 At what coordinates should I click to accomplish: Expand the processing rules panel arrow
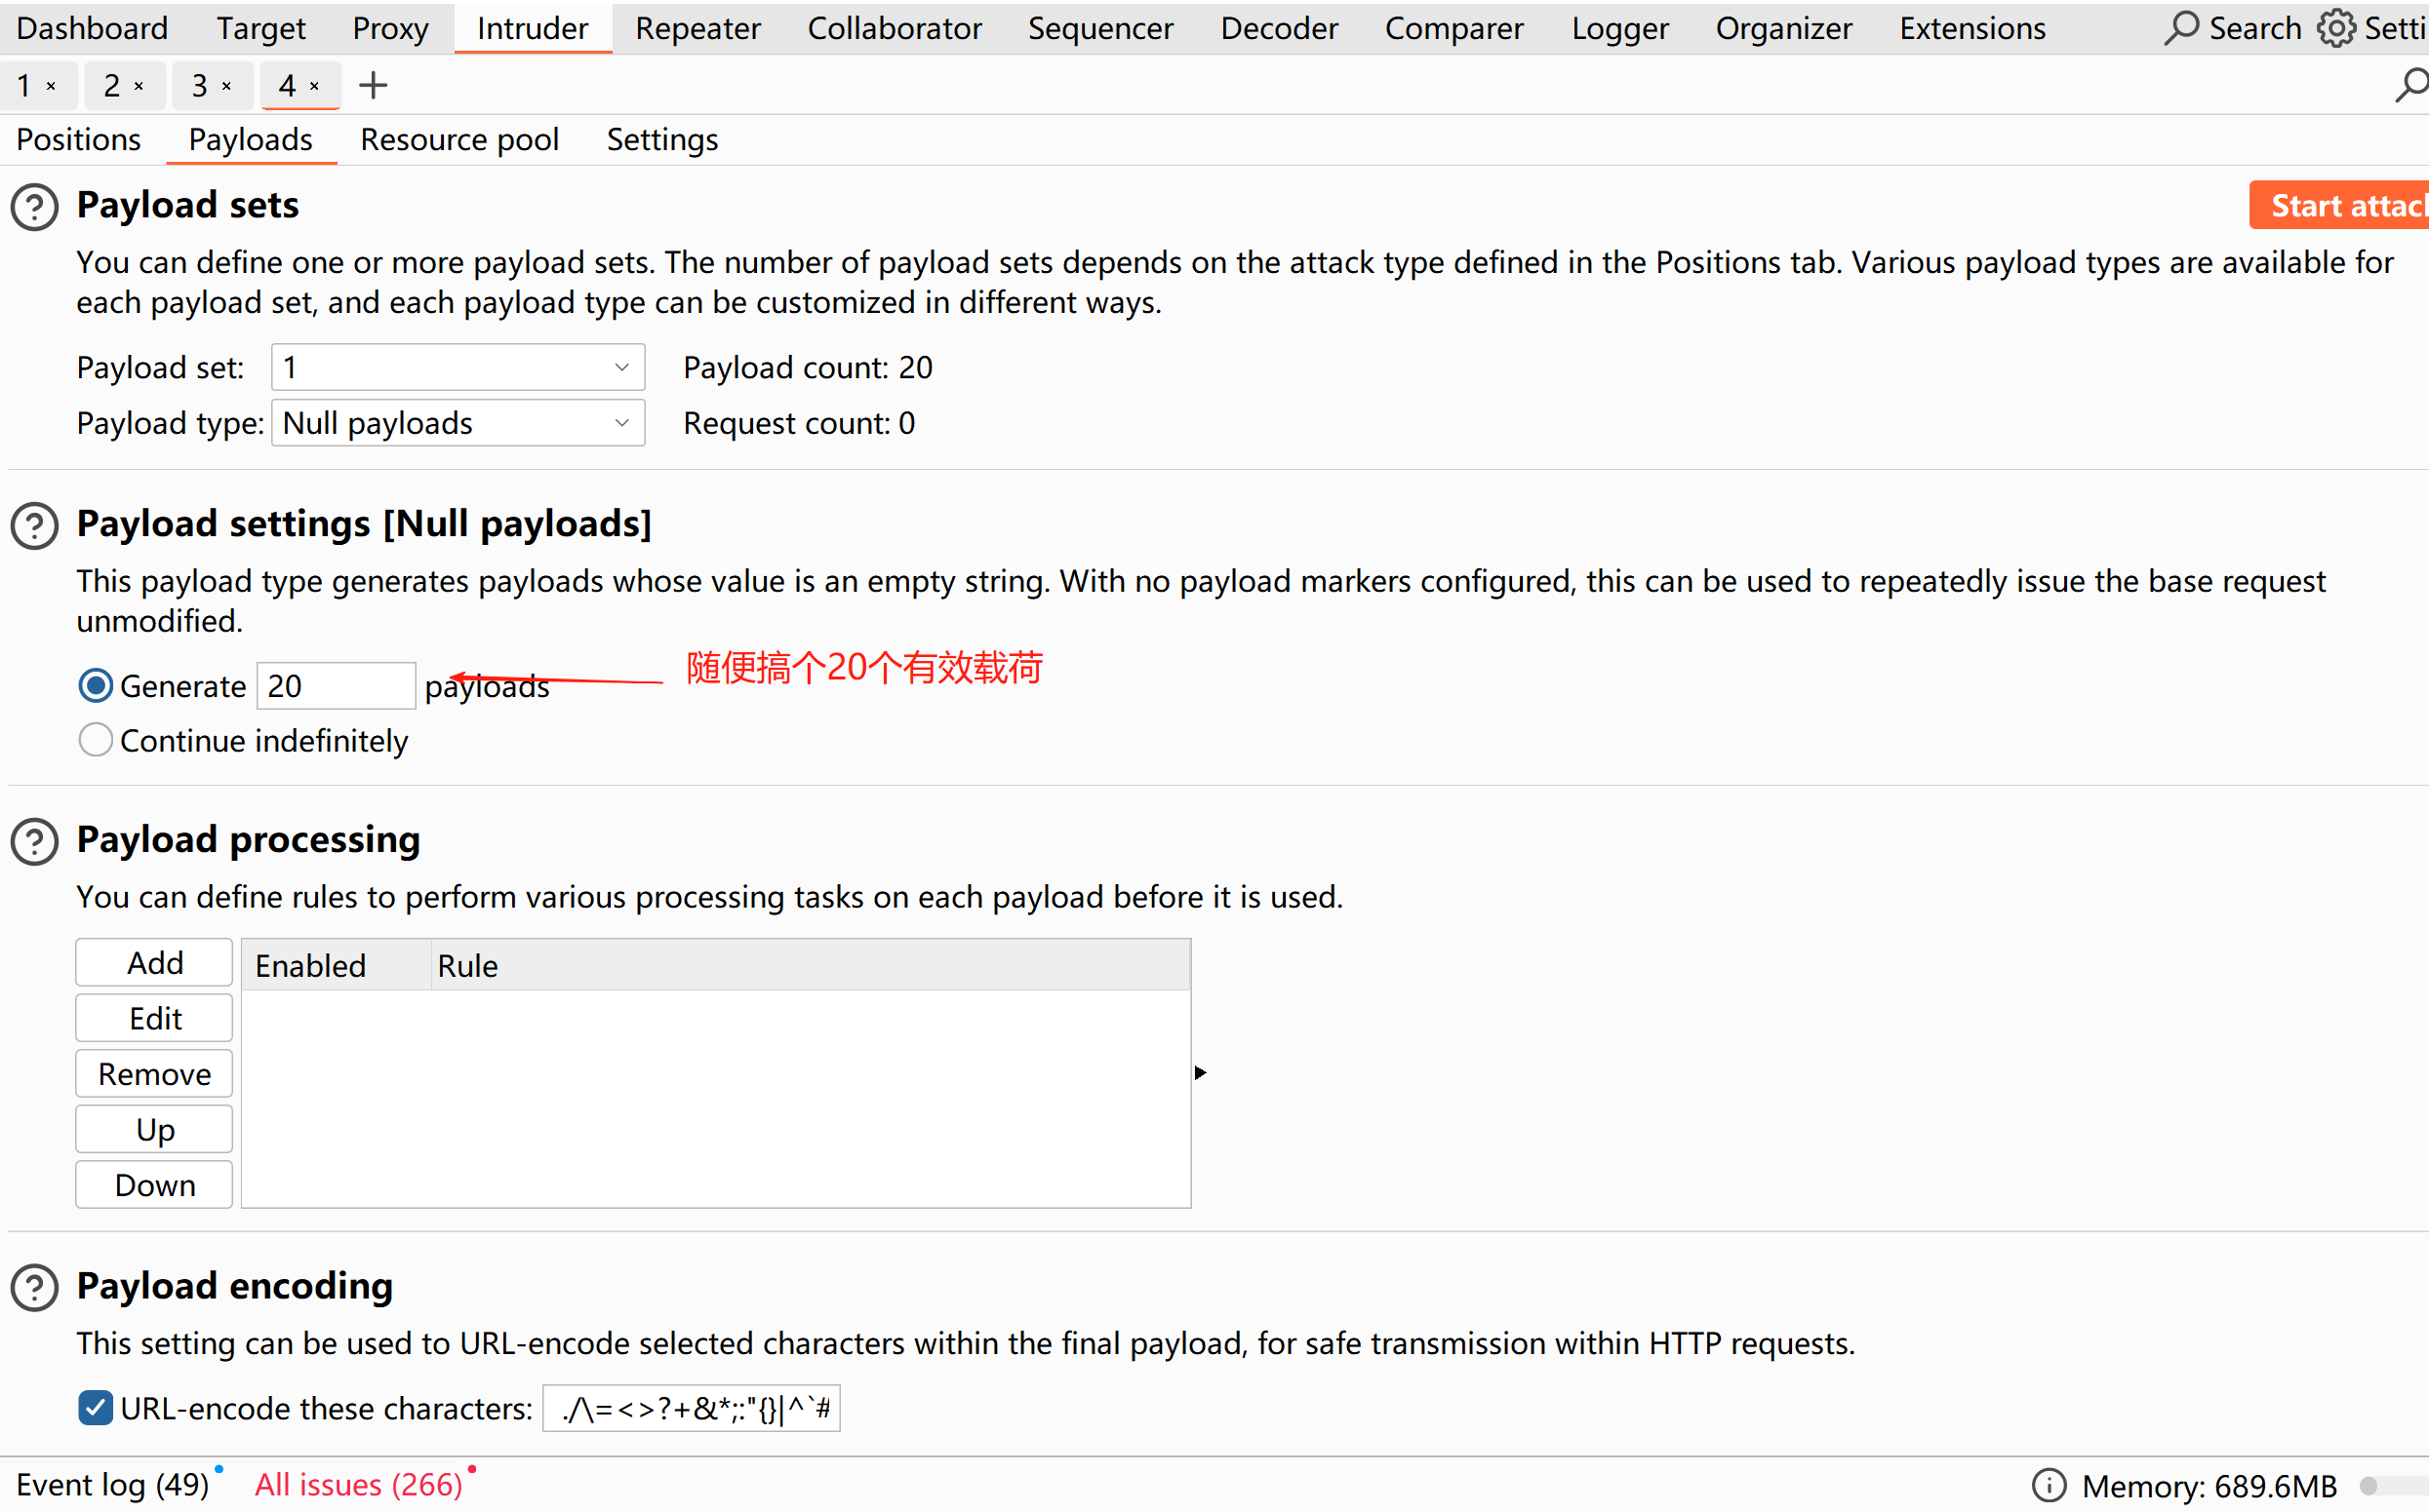(x=1201, y=1073)
